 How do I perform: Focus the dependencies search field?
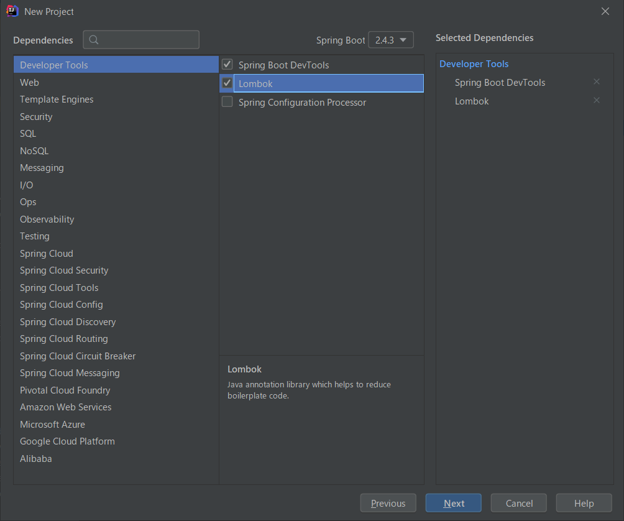pyautogui.click(x=141, y=40)
